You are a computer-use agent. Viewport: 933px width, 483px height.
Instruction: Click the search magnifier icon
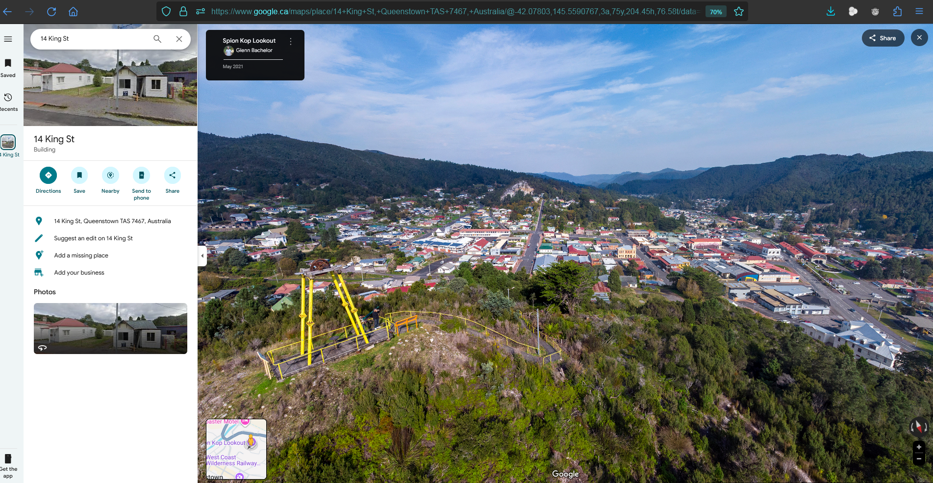[157, 39]
